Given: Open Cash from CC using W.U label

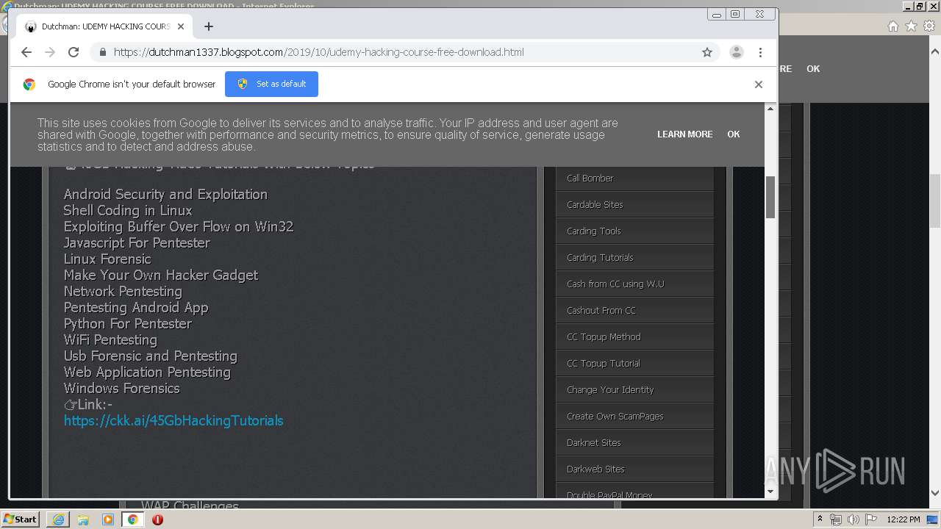Looking at the screenshot, I should pos(615,284).
